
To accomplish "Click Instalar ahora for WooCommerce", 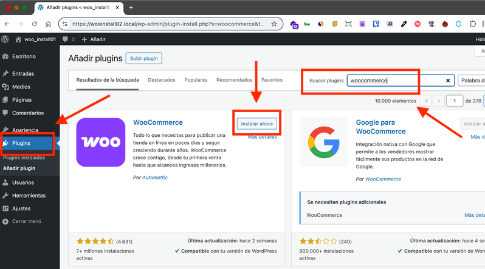I will click(x=256, y=124).
